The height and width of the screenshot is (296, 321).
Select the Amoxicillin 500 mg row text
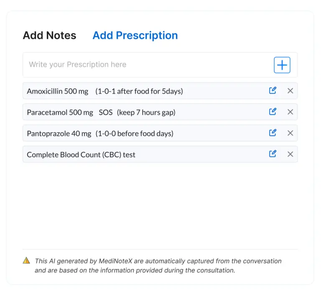58,91
